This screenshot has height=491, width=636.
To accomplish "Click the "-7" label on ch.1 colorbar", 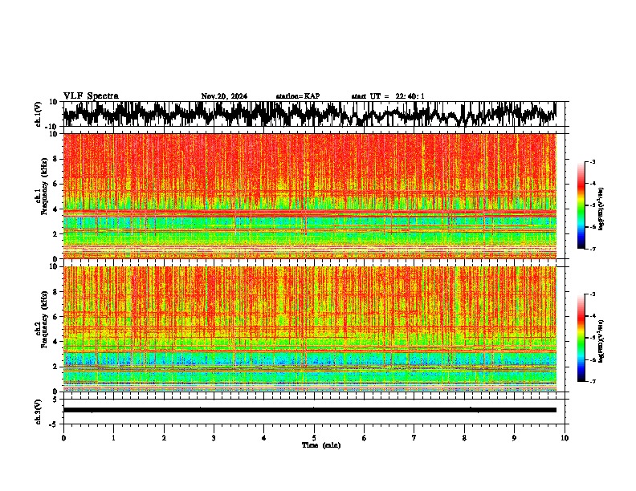I will click(x=593, y=249).
